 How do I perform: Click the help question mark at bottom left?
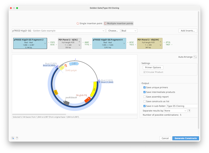tap(17, 138)
